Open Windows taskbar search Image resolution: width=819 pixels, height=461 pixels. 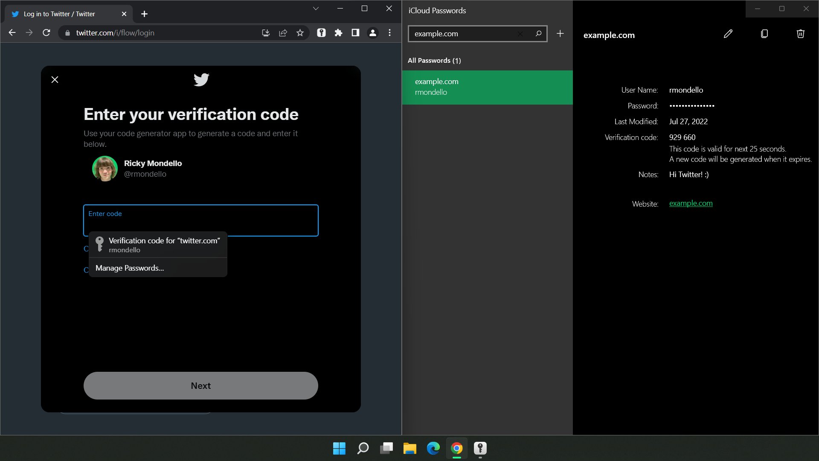pos(363,448)
